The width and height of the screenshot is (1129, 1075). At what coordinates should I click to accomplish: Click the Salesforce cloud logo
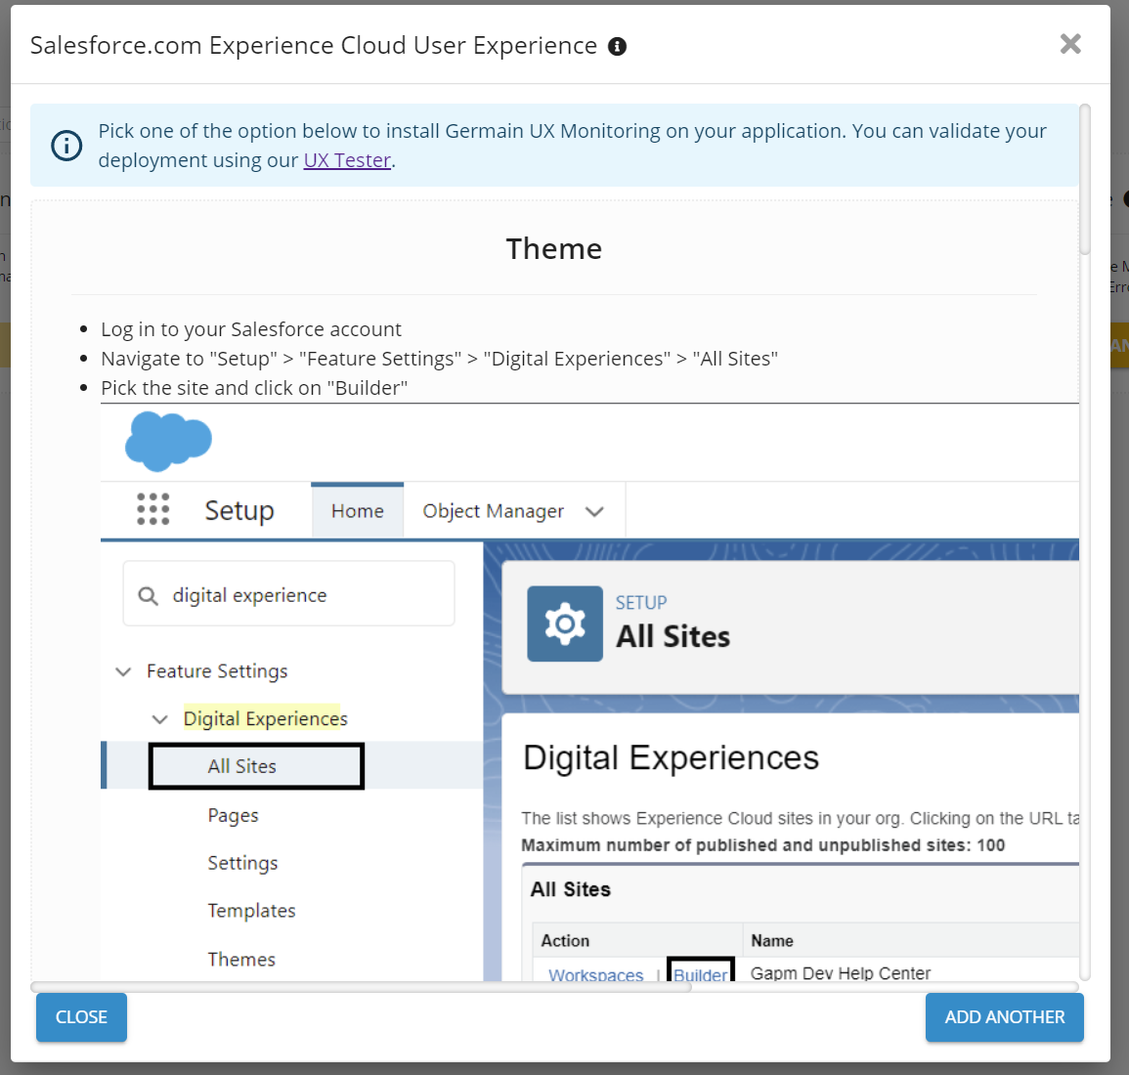[168, 441]
